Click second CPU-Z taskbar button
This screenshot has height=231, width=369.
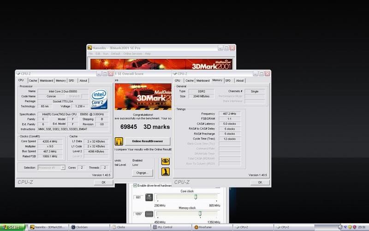[x=294, y=227]
